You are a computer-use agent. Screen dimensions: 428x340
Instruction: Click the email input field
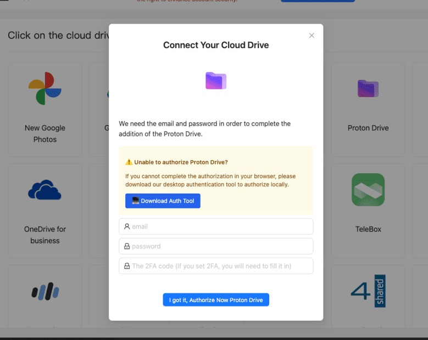pos(216,226)
